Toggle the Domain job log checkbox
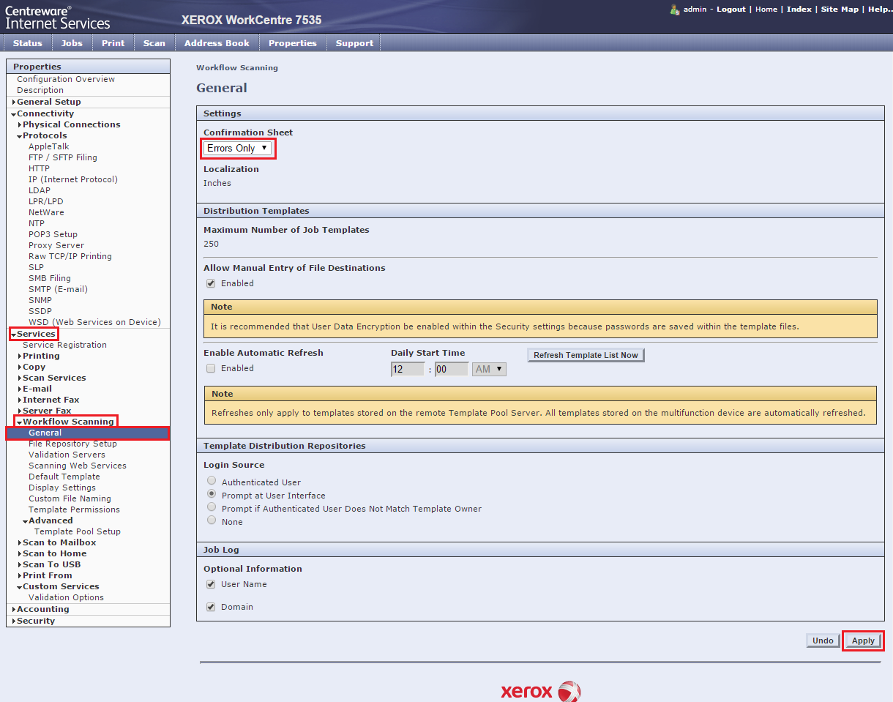The height and width of the screenshot is (702, 893). pos(211,607)
